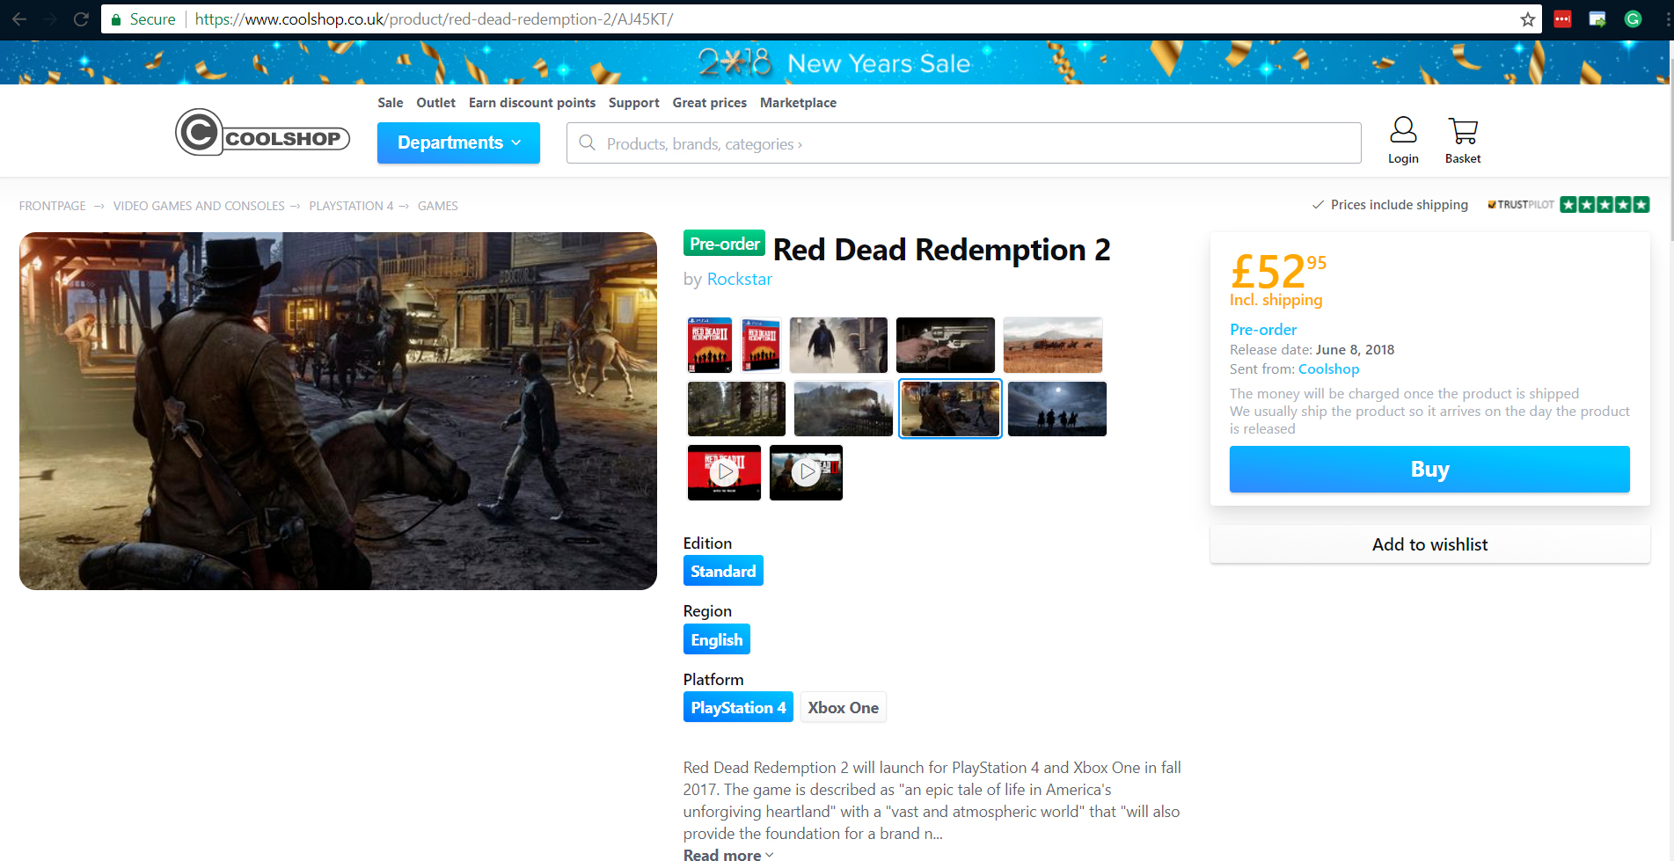Click the Coolshop logo

tap(262, 133)
